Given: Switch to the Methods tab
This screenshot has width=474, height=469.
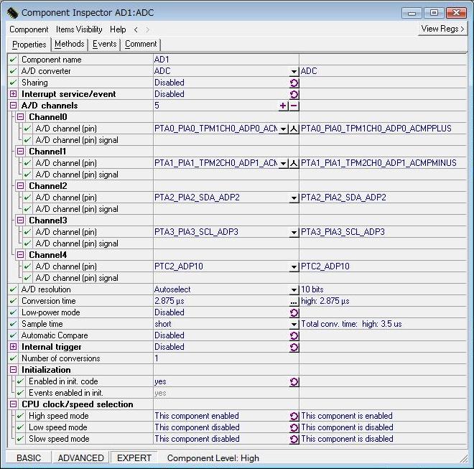Looking at the screenshot, I should tap(70, 44).
